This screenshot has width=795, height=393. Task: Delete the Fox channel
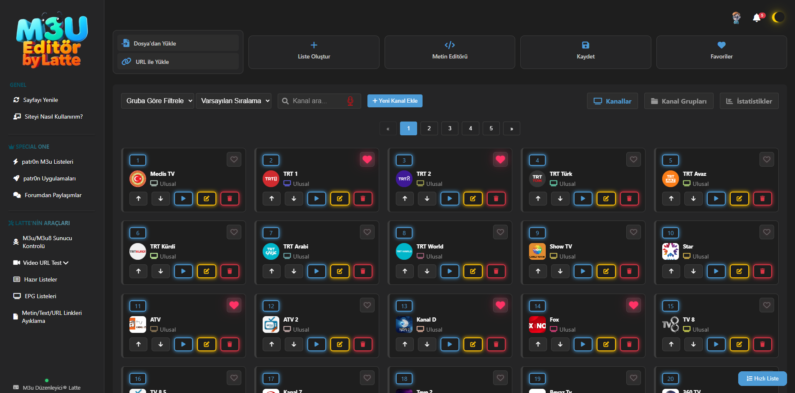pyautogui.click(x=629, y=344)
